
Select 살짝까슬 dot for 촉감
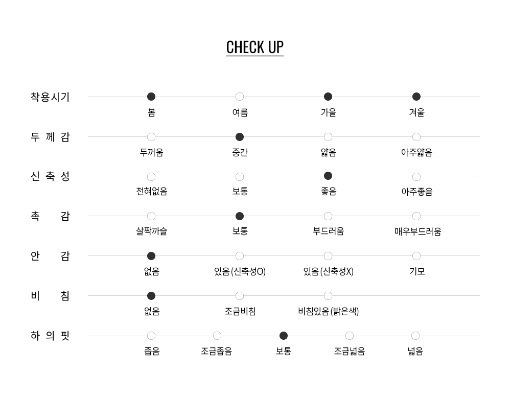pyautogui.click(x=151, y=216)
